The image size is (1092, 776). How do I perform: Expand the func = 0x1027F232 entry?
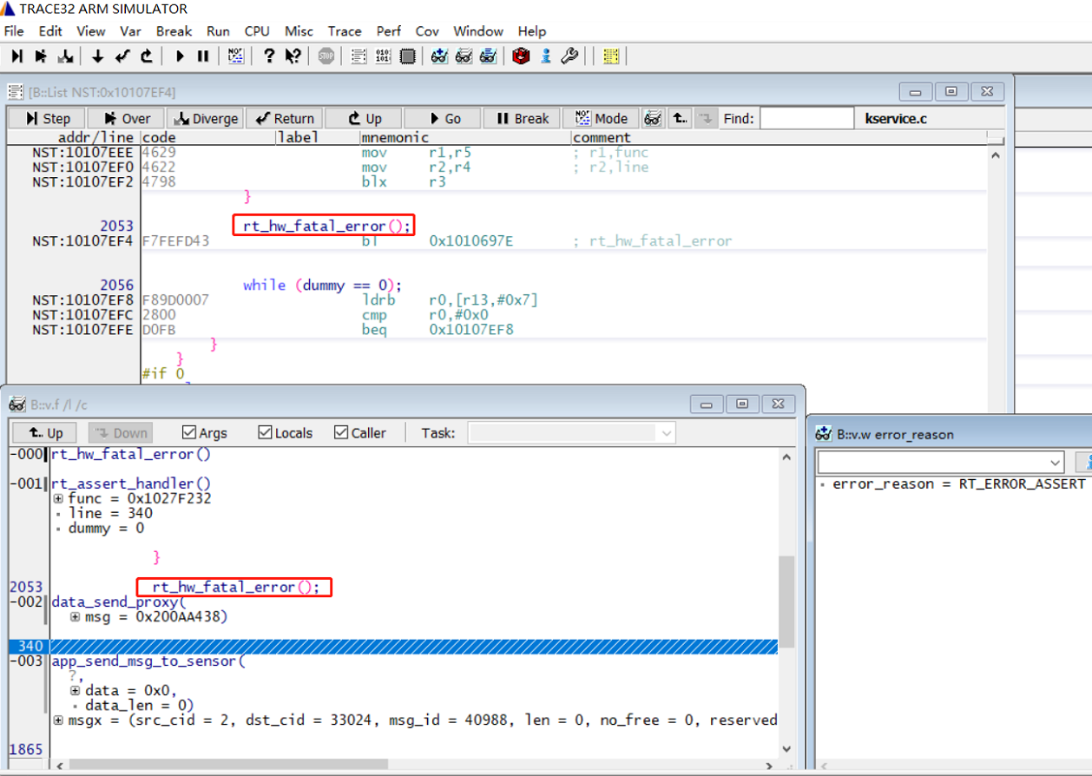point(58,498)
